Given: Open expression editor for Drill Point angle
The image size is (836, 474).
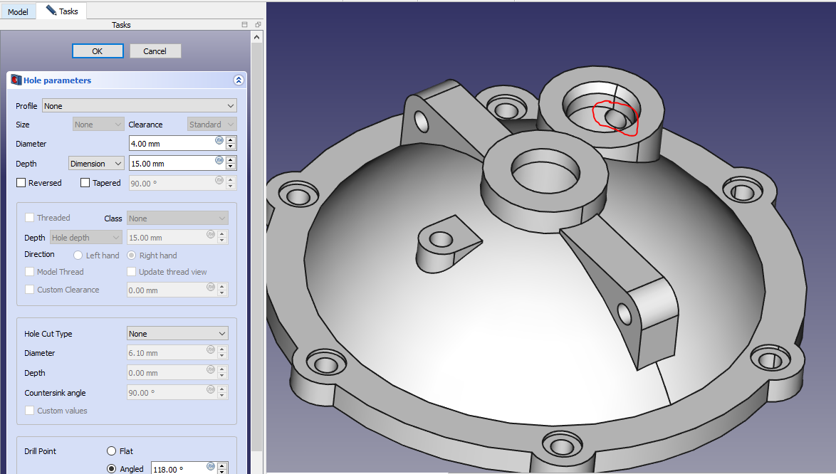Looking at the screenshot, I should click(211, 466).
